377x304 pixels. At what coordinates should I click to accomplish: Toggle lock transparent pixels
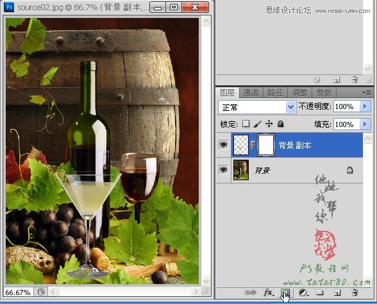(246, 124)
